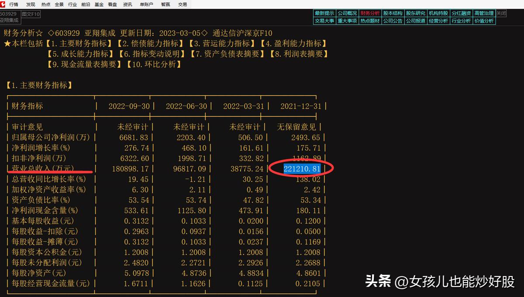Click the 2021-12-31 column header
This screenshot has height=297, width=524.
point(301,106)
